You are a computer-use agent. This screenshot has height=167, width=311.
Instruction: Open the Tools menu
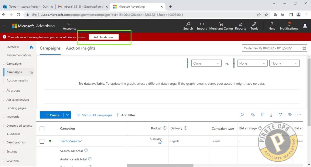[254, 26]
